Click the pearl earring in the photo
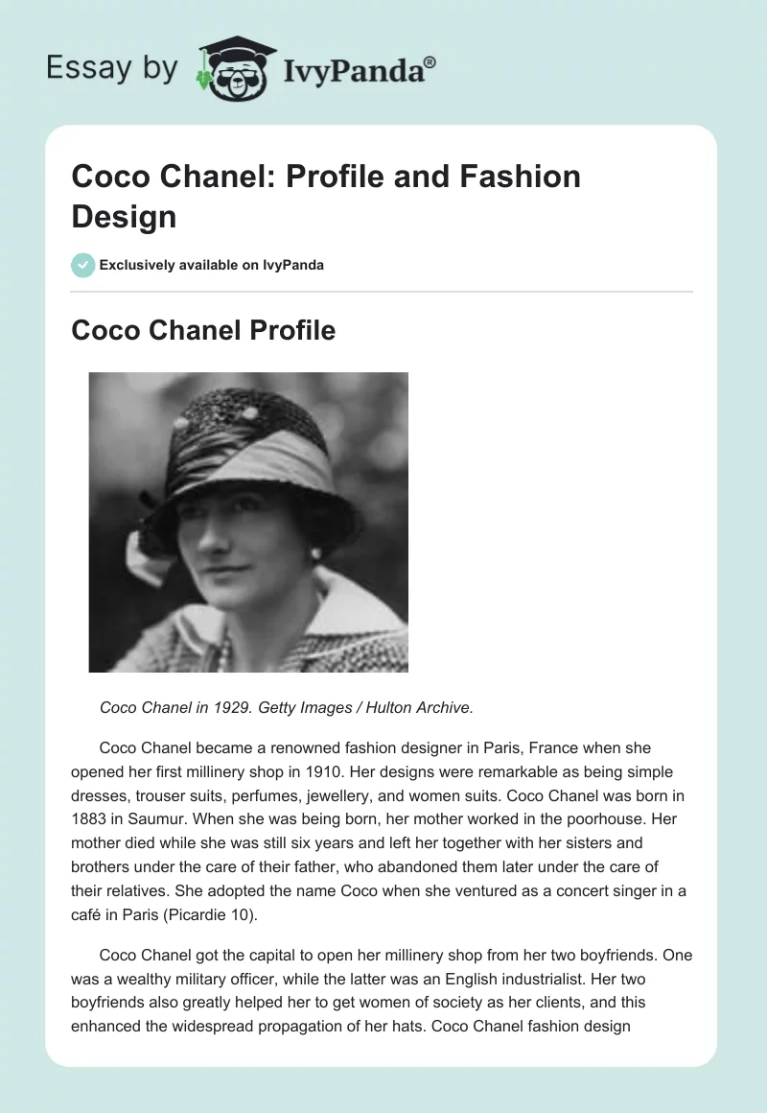This screenshot has height=1113, width=767. 315,556
